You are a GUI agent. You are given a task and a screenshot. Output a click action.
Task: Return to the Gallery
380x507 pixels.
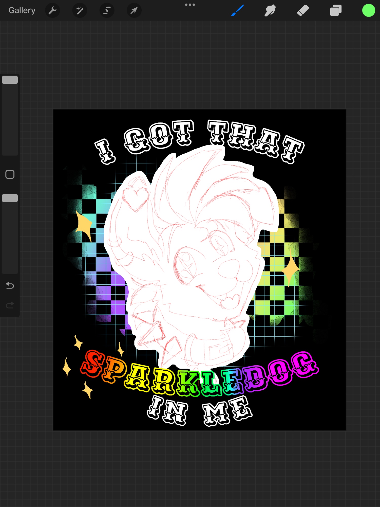pyautogui.click(x=22, y=10)
